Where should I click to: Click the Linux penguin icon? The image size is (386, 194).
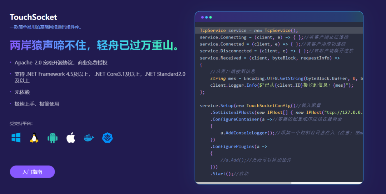coord(34,138)
